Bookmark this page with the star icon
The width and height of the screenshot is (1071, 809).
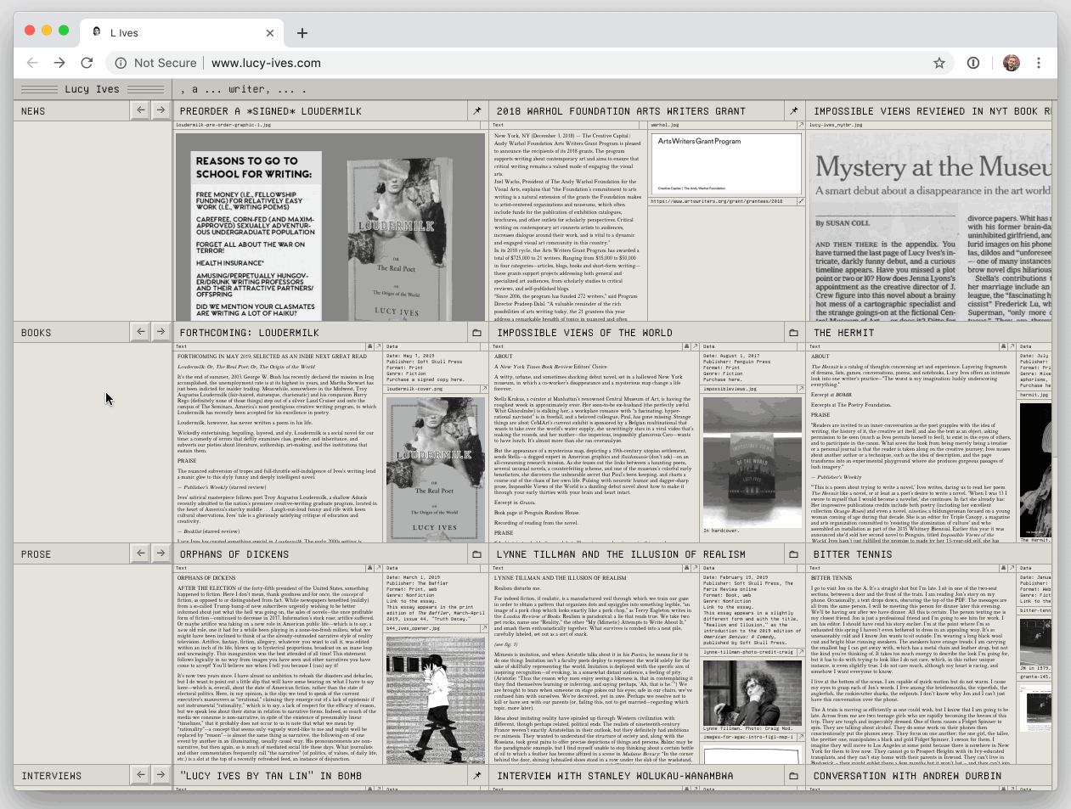click(x=939, y=63)
